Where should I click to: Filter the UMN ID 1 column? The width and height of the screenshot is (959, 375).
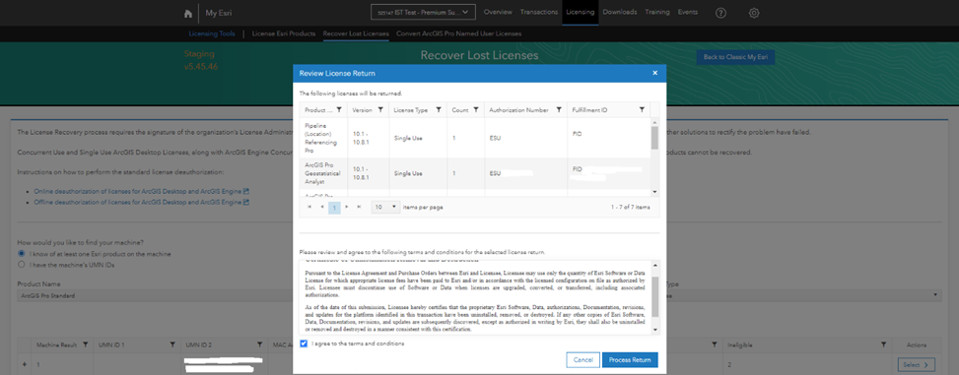coord(173,345)
